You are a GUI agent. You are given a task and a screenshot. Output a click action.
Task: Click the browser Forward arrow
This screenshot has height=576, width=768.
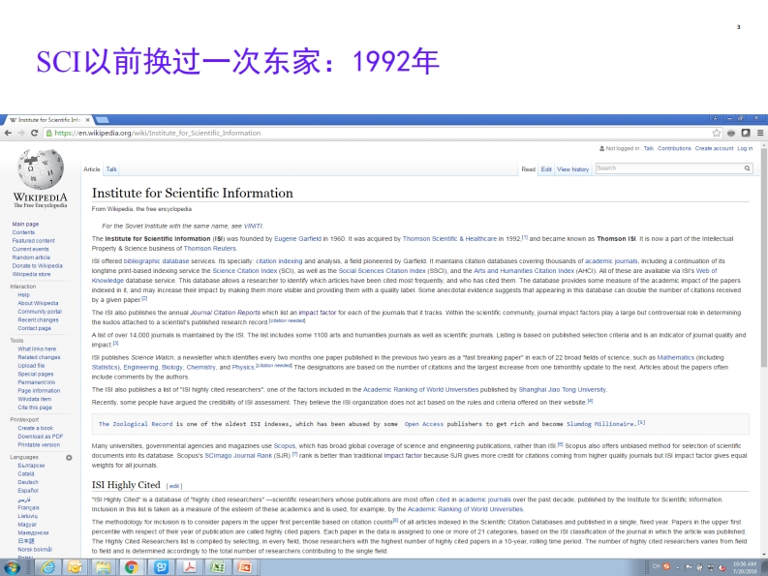click(20, 133)
